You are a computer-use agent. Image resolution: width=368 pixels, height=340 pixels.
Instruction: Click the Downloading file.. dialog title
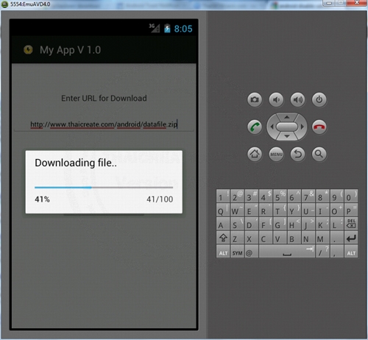[x=76, y=163]
